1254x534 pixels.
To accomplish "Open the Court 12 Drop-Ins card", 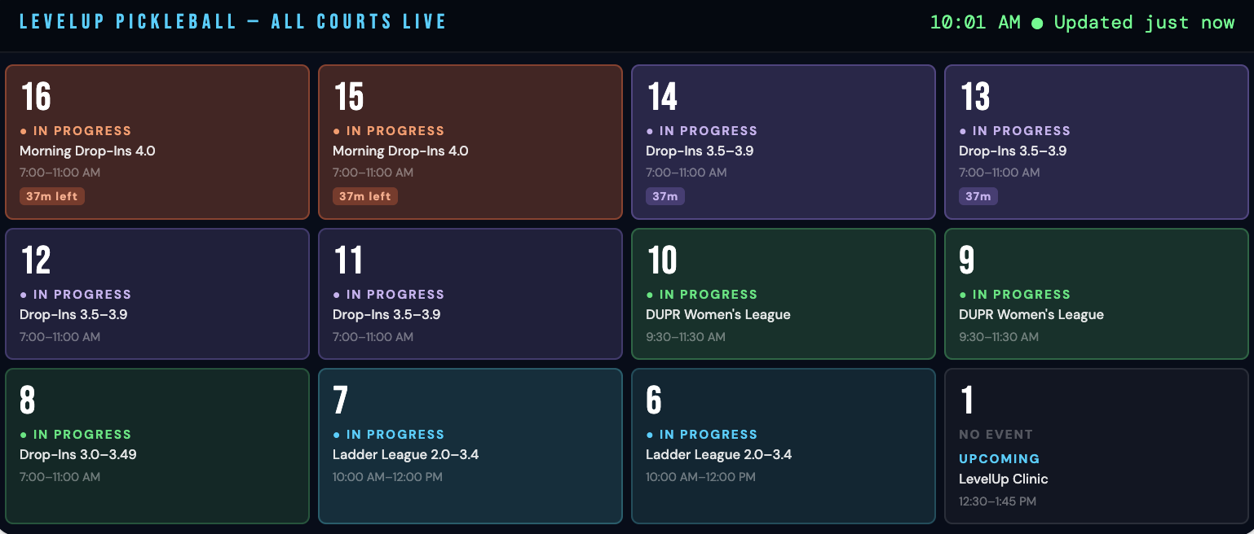I will point(157,293).
